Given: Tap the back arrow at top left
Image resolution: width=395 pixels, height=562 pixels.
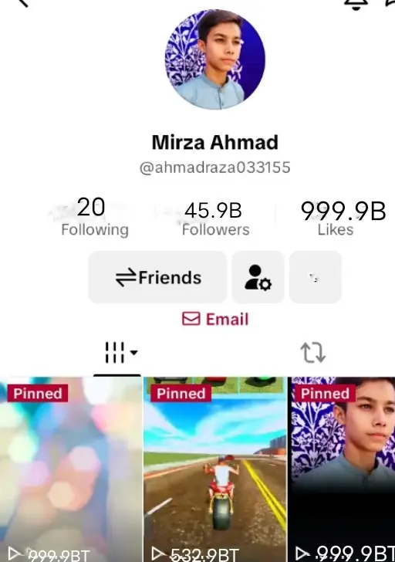Looking at the screenshot, I should [23, 3].
